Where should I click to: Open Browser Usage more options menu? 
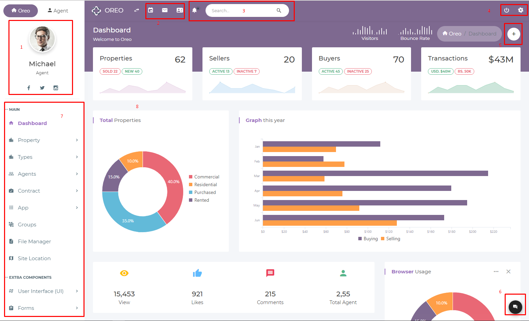pos(496,272)
